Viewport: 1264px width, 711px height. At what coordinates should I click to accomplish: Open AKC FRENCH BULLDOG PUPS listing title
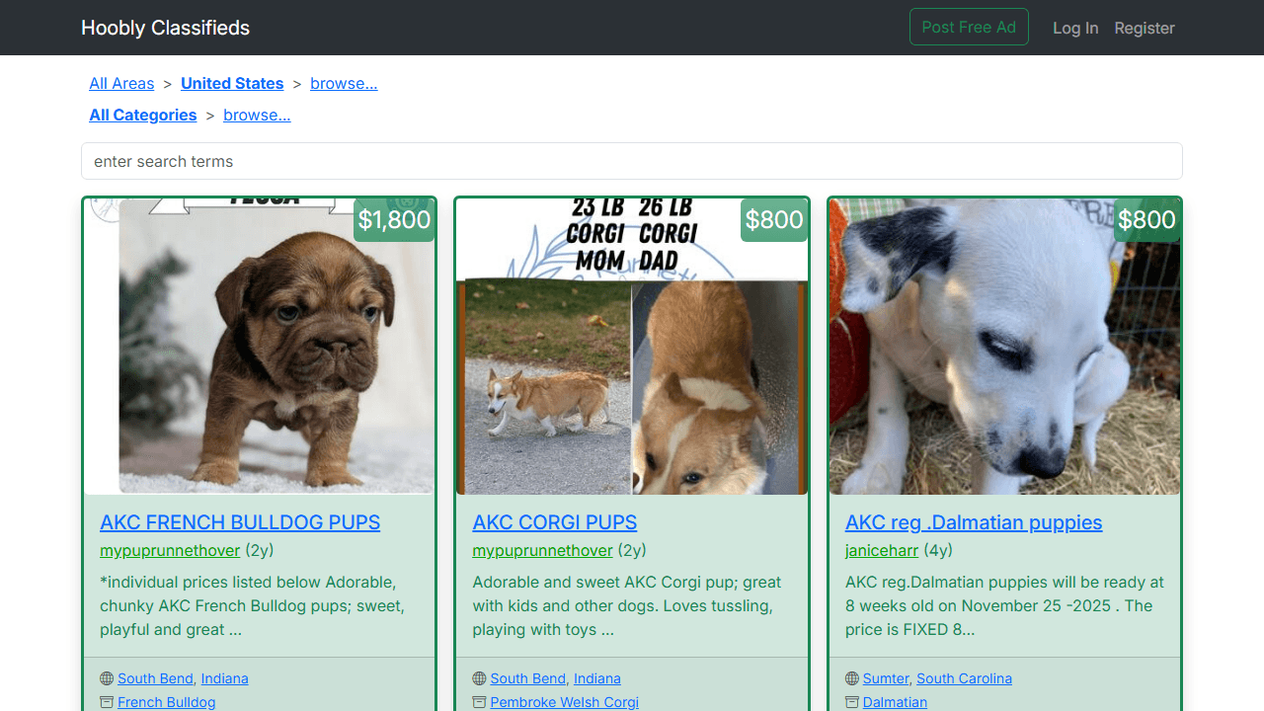(240, 522)
